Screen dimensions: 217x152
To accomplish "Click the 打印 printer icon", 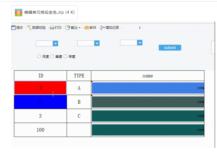I will coord(52,28).
